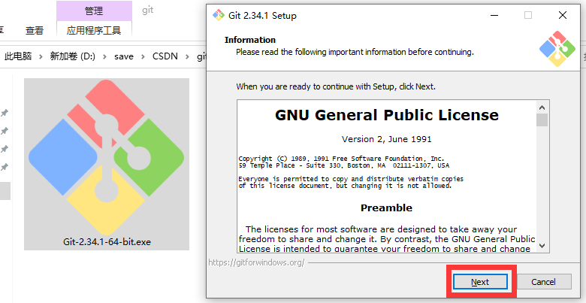
Task: Close the Git Setup window
Action: (563, 15)
